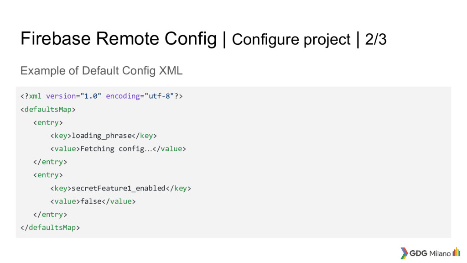Viewport: 467px width, 263px height.
Task: Click the opening defaultsMap tag
Action: (x=48, y=110)
